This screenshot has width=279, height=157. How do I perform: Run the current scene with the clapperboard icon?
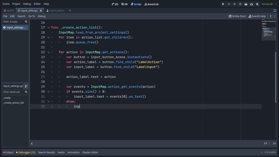246,4
